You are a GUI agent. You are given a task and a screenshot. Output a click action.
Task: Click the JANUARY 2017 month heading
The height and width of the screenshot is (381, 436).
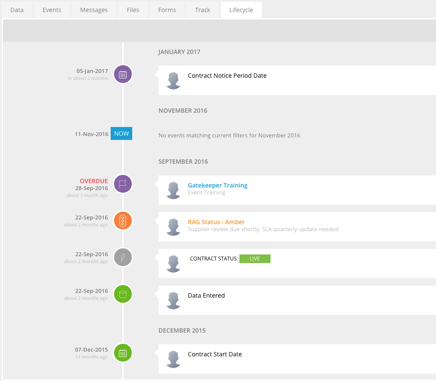(179, 52)
